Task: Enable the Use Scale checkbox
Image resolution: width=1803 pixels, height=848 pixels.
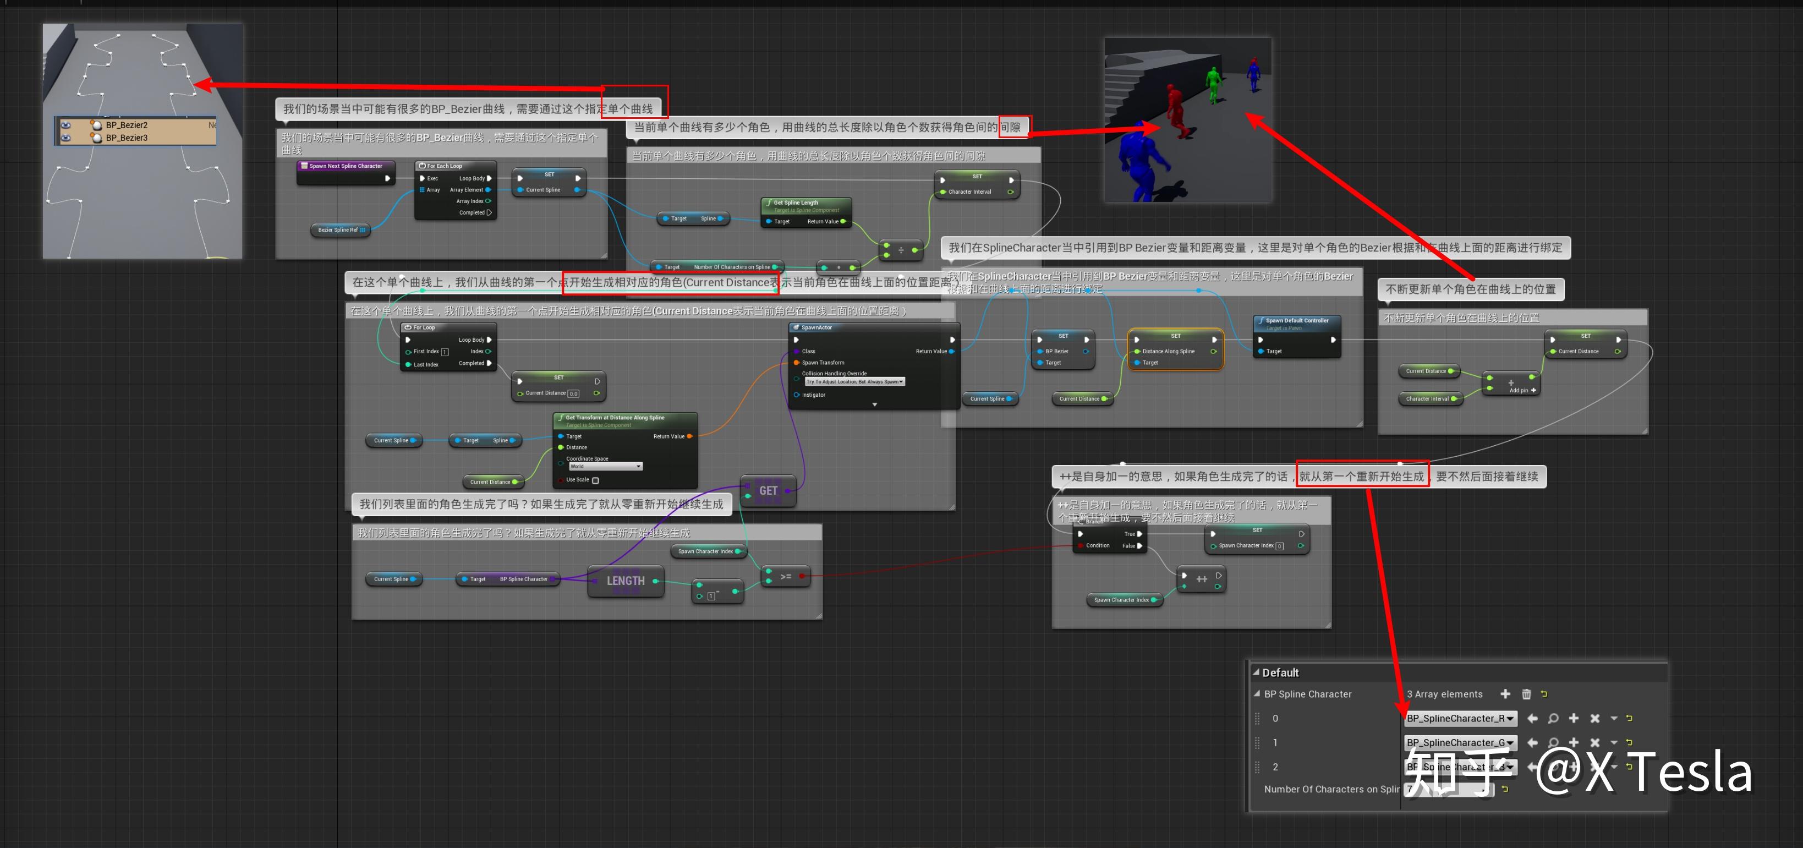Action: pyautogui.click(x=595, y=480)
